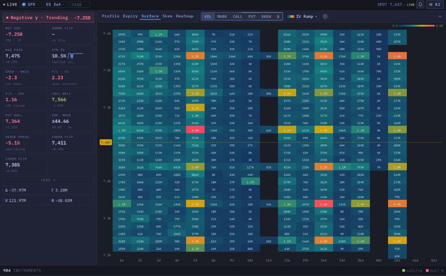The width and height of the screenshot is (446, 276).
Task: Switch to the Expiry tab
Action: click(x=130, y=16)
